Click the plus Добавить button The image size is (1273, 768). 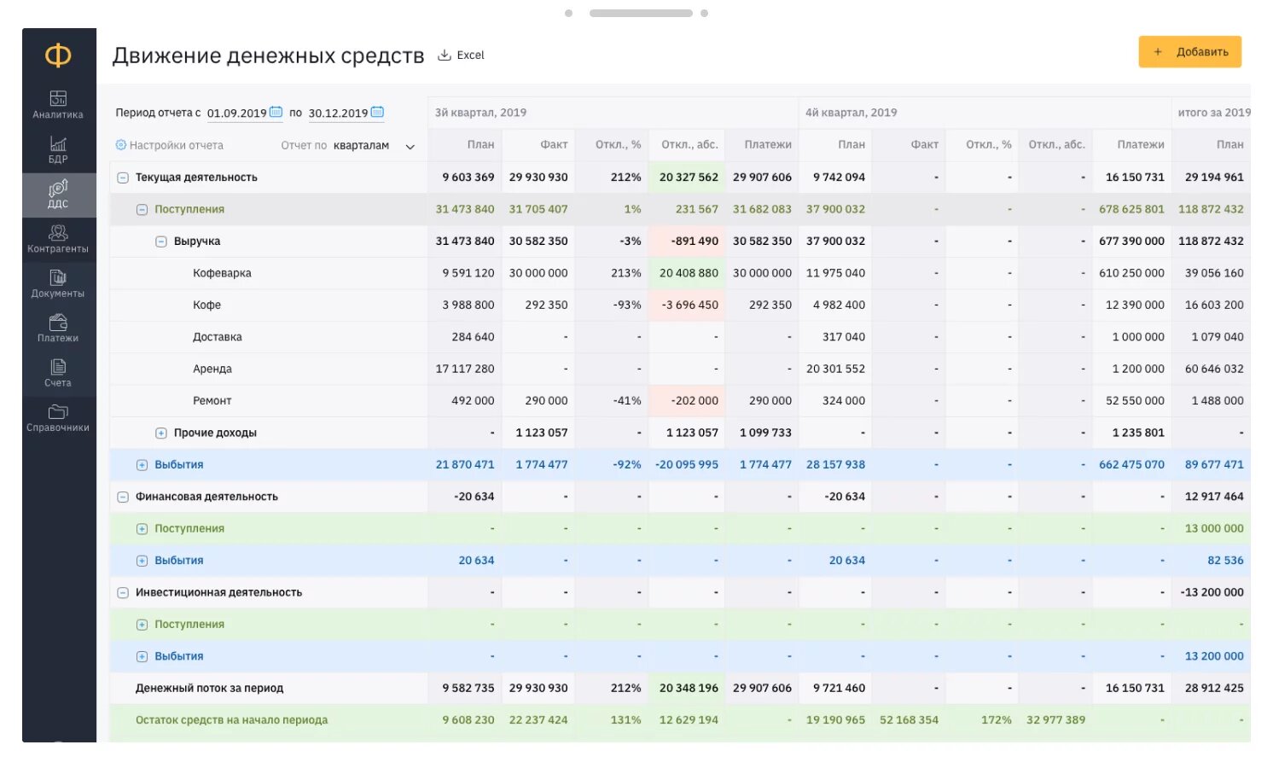(1189, 52)
